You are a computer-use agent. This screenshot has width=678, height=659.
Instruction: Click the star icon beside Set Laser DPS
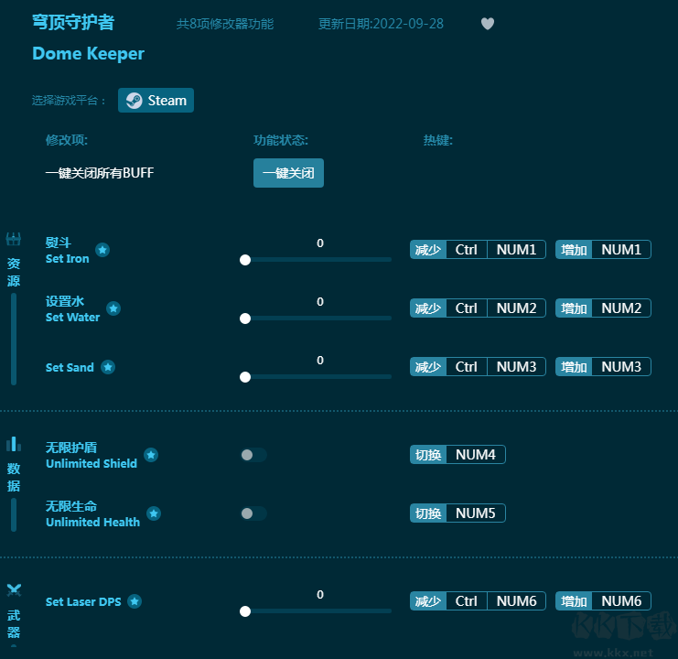tap(135, 601)
